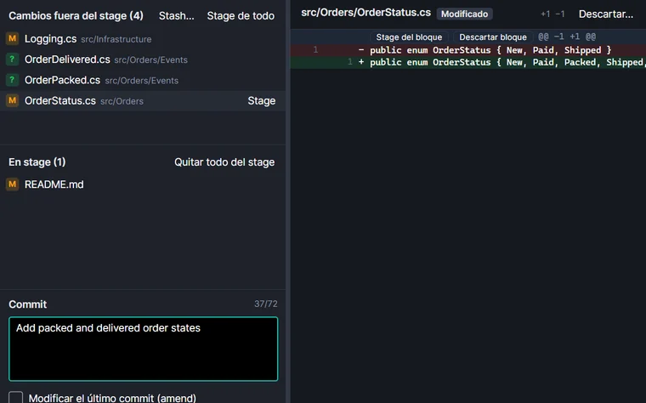
Task: Select OrderStatus.cs file row
Action: (143, 100)
